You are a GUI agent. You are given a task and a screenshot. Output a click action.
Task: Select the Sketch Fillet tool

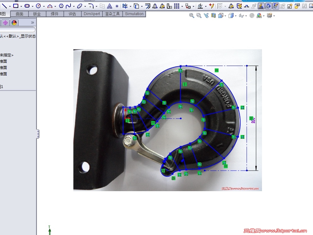coord(91,6)
